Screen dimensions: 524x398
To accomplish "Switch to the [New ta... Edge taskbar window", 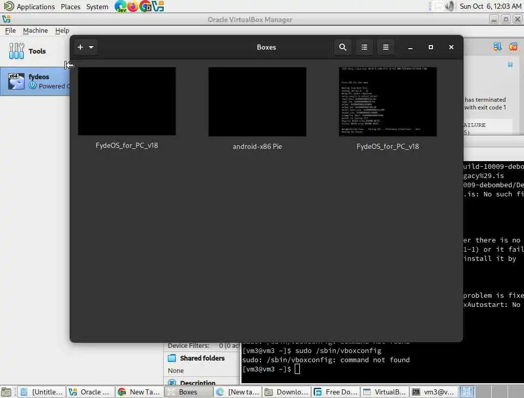I will [x=237, y=392].
